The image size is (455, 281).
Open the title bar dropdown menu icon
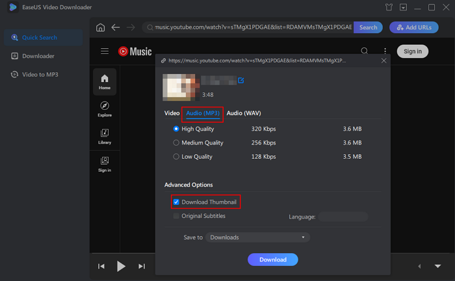pos(403,7)
